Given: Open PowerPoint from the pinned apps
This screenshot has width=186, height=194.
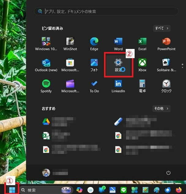Looking at the screenshot, I should tap(166, 43).
